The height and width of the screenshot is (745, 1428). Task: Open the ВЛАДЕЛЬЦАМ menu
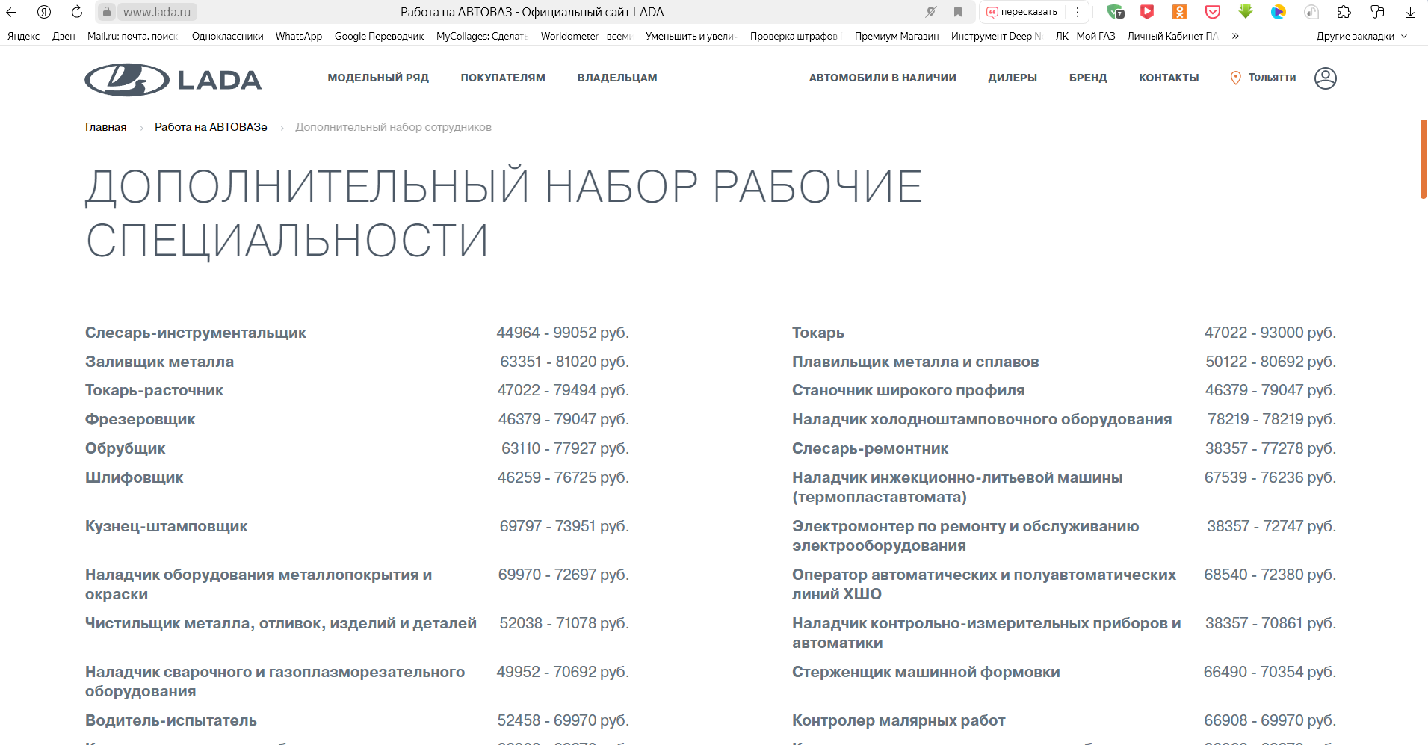[617, 78]
